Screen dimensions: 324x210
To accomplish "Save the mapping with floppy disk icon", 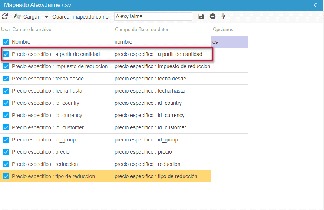I will tap(201, 17).
